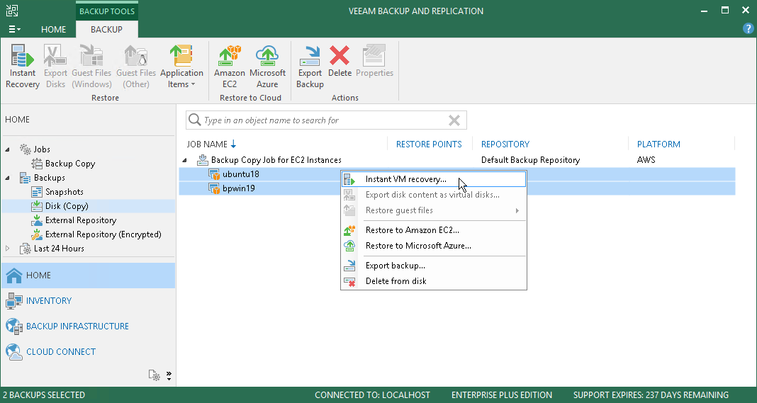Sort by JOB NAME column header
The width and height of the screenshot is (757, 403).
coord(207,144)
